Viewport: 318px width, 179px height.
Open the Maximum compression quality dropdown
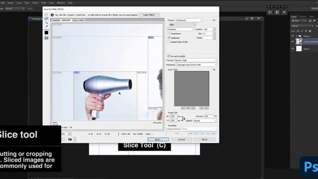coord(181,29)
